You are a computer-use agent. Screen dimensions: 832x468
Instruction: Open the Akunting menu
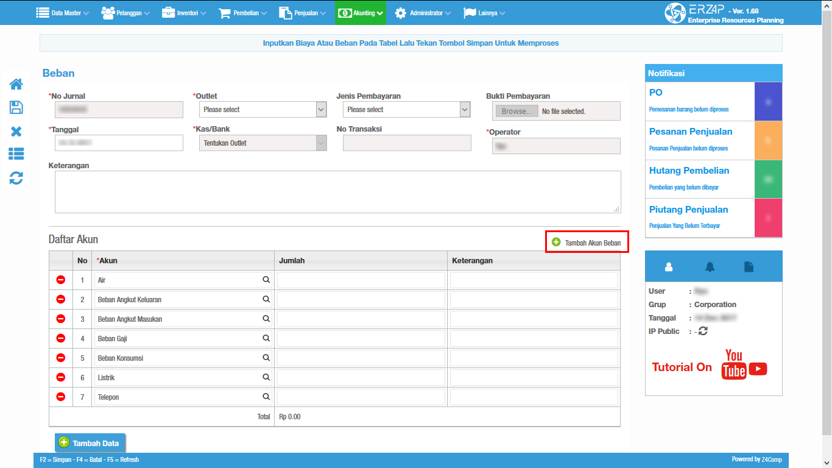coord(360,13)
